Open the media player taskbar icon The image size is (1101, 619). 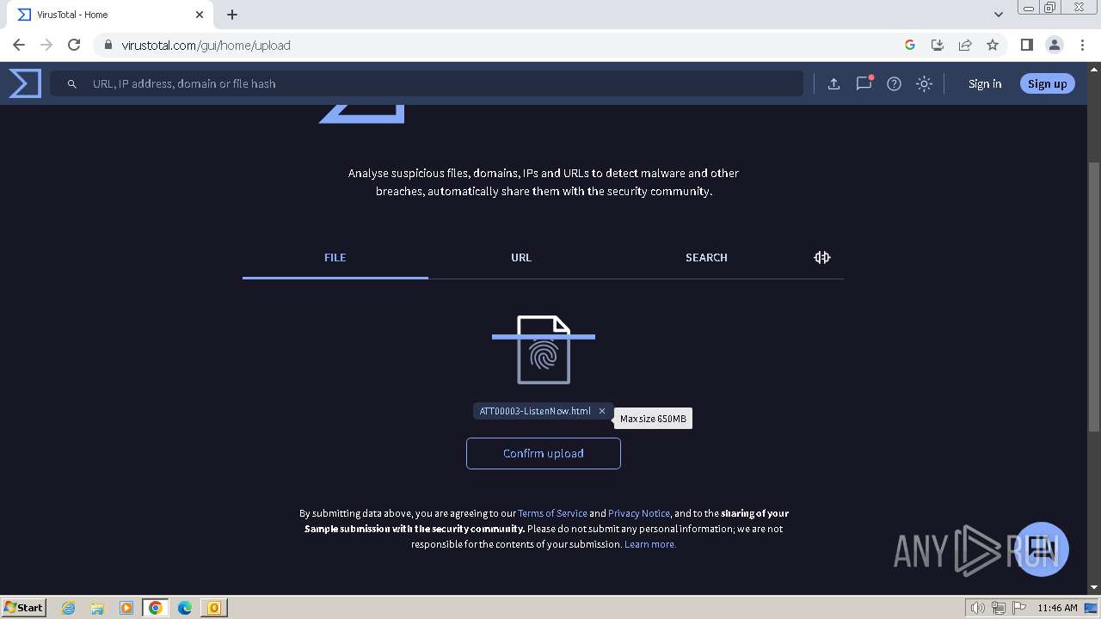coord(126,608)
